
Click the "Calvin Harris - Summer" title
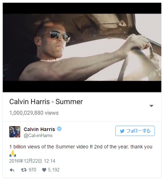(46, 102)
